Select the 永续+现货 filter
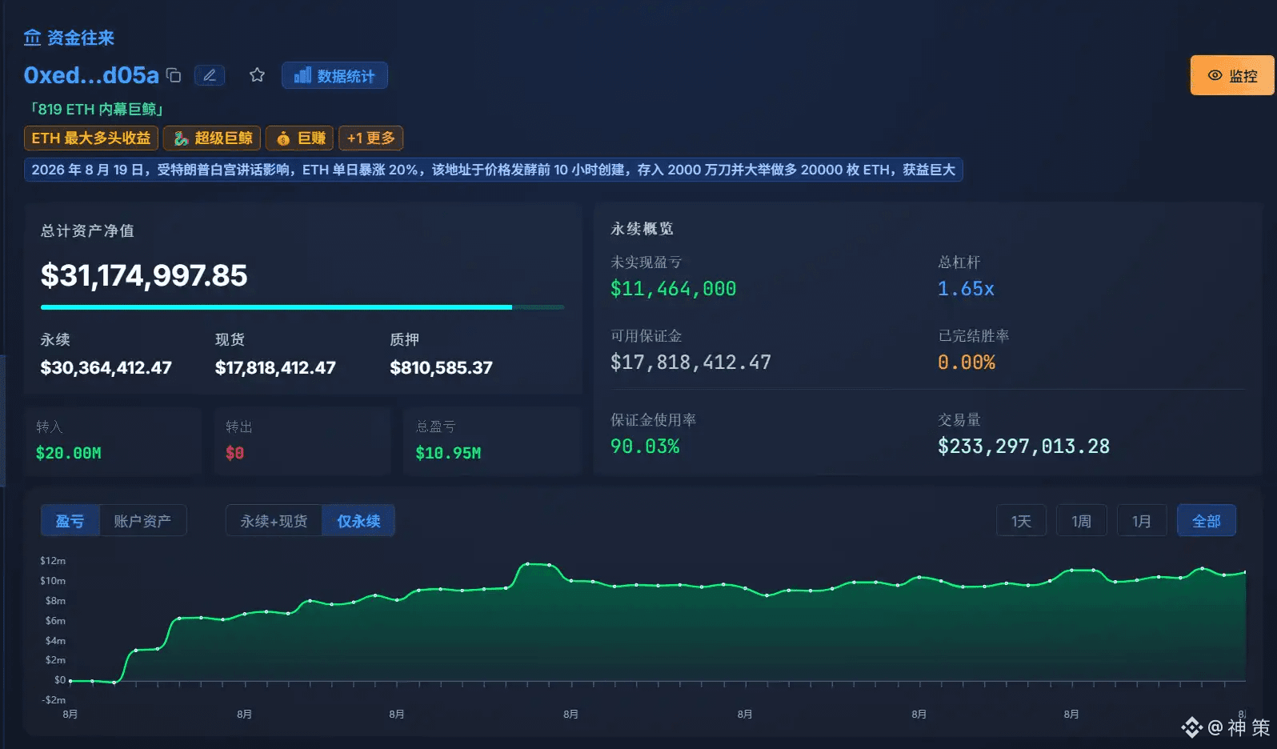 [x=274, y=521]
